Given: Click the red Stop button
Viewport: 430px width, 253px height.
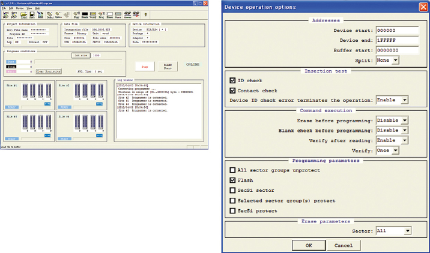Looking at the screenshot, I should [145, 67].
